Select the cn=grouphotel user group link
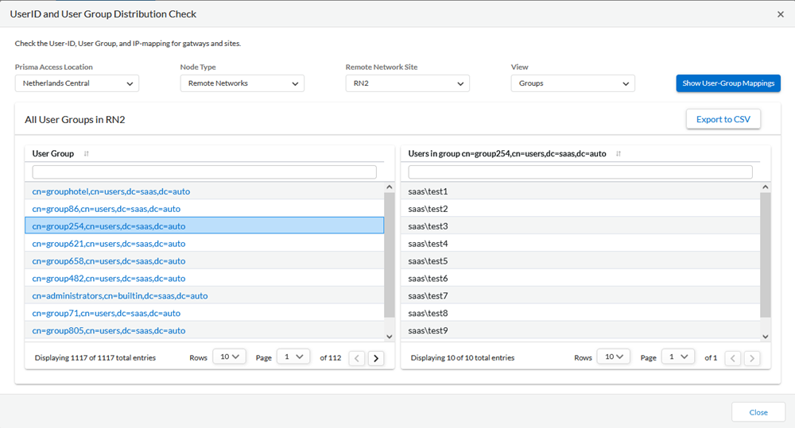The width and height of the screenshot is (795, 428). (111, 191)
